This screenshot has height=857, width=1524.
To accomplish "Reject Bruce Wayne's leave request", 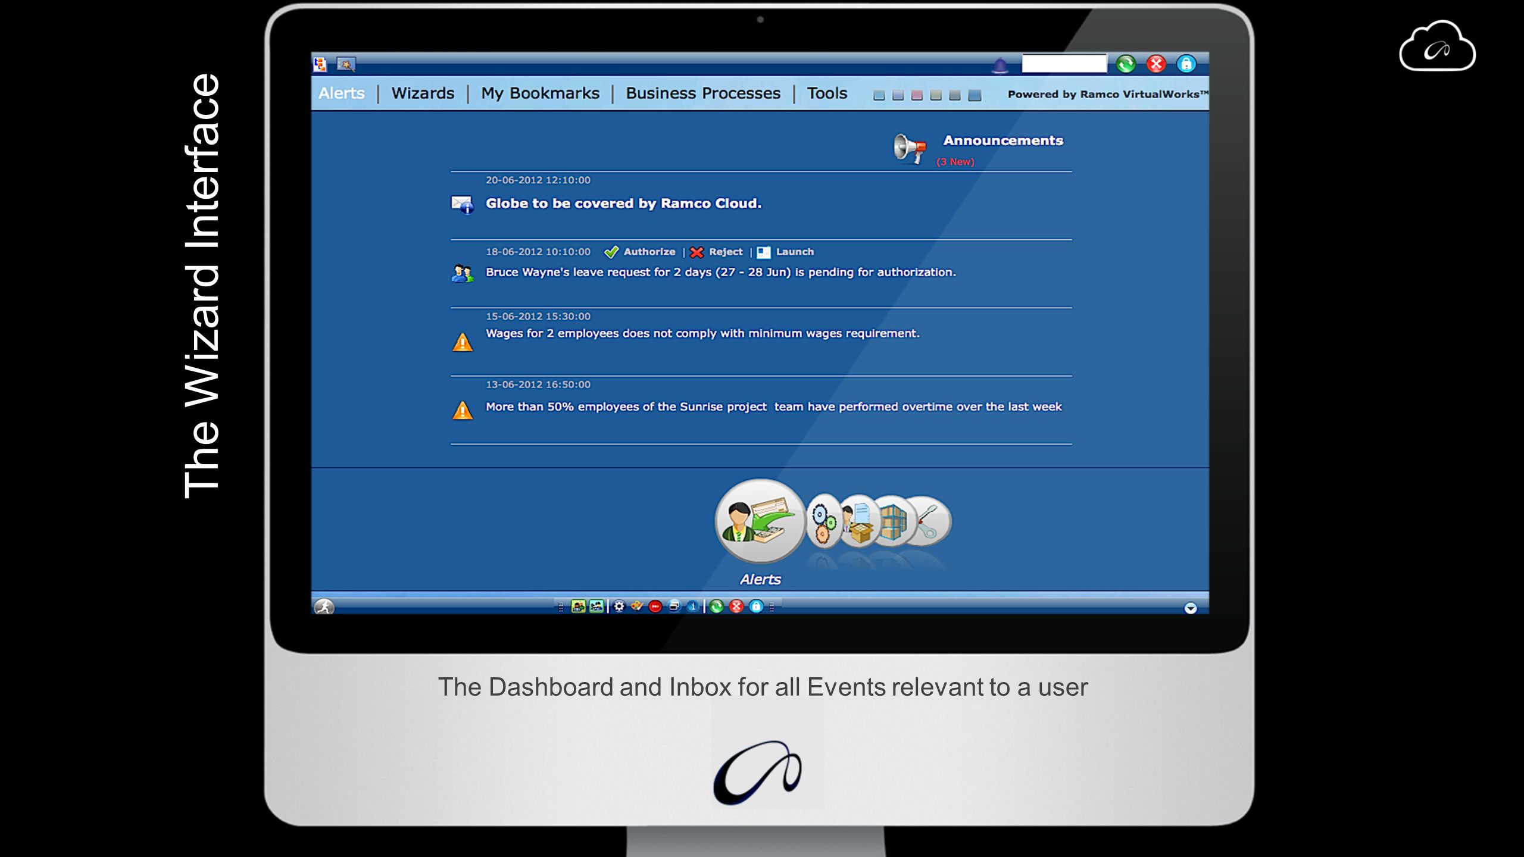I will pos(726,252).
